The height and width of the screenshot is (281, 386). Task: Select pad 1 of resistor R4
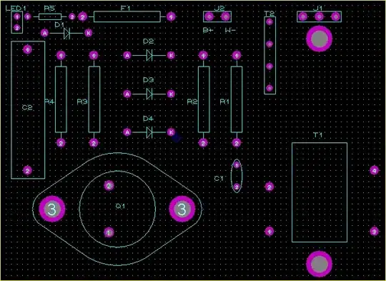tap(61, 56)
